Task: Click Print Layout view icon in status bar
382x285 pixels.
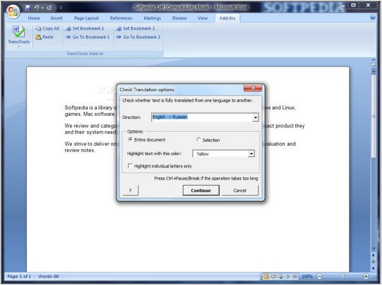Action: tap(266, 276)
